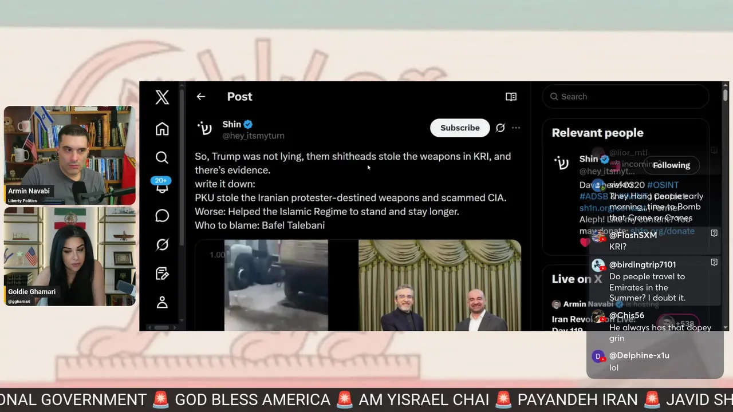Go to Home via house icon
733x412 pixels.
162,129
